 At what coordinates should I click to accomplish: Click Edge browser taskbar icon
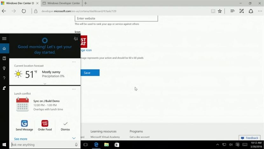(96, 145)
